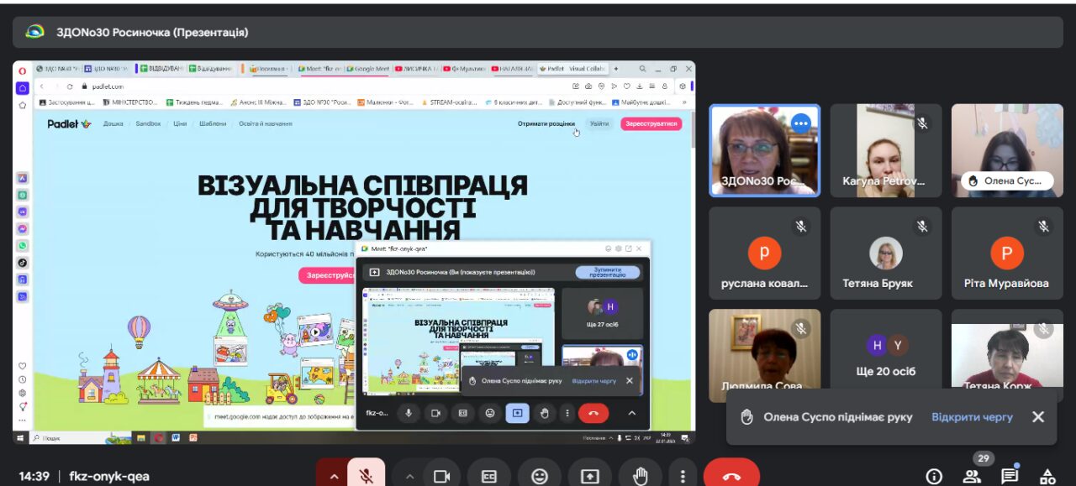Select the Ріта Муравйова participant tile
This screenshot has width=1076, height=486.
[x=1006, y=253]
